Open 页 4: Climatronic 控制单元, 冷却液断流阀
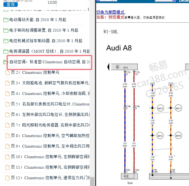189x186 pixels. click(50, 93)
